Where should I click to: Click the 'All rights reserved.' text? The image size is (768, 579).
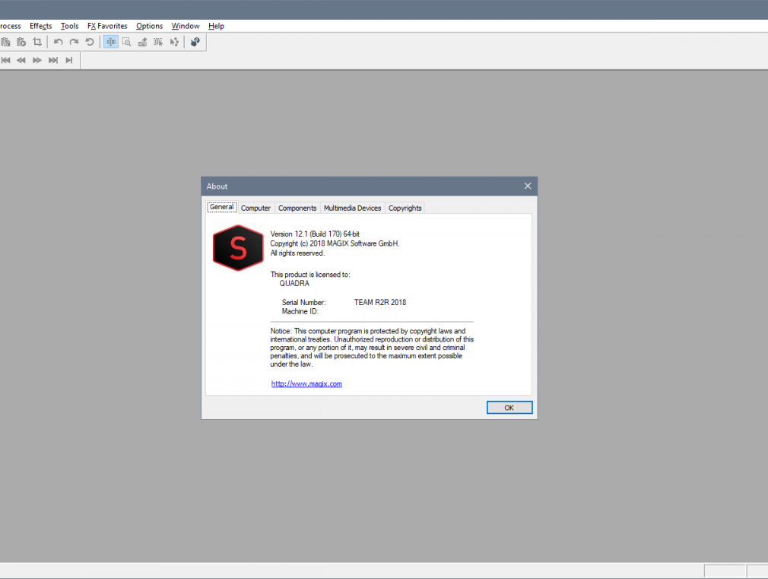tap(297, 253)
